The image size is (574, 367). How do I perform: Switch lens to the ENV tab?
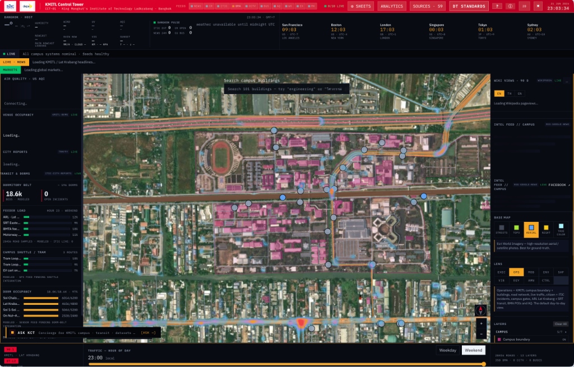[x=546, y=272]
